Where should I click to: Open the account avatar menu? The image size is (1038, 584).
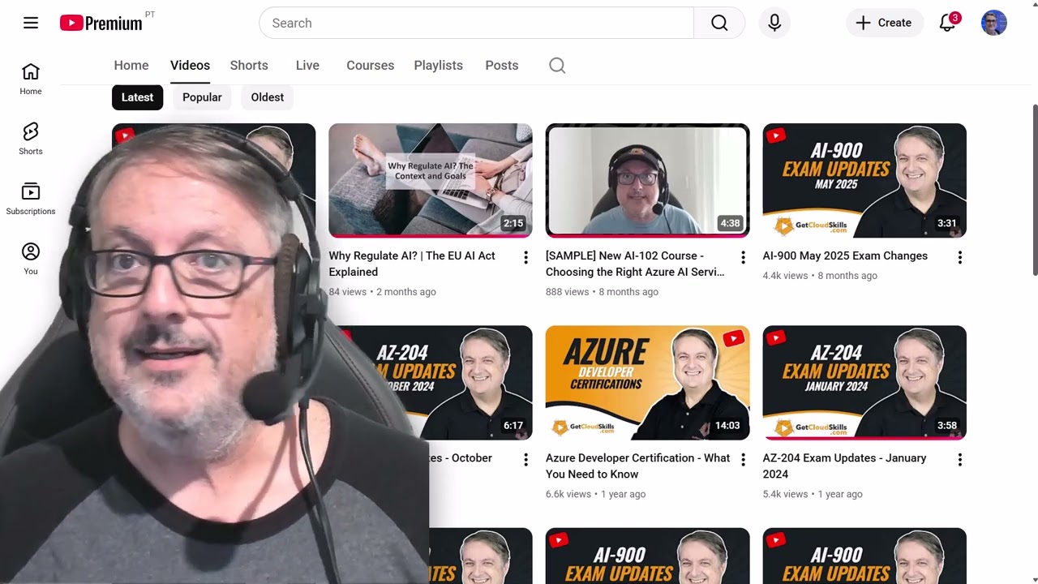pos(993,23)
